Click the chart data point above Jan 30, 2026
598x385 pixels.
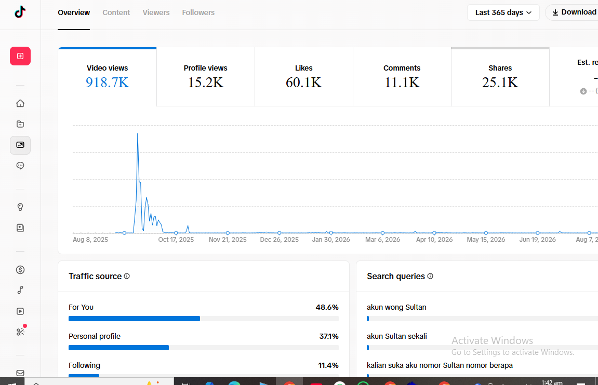331,232
